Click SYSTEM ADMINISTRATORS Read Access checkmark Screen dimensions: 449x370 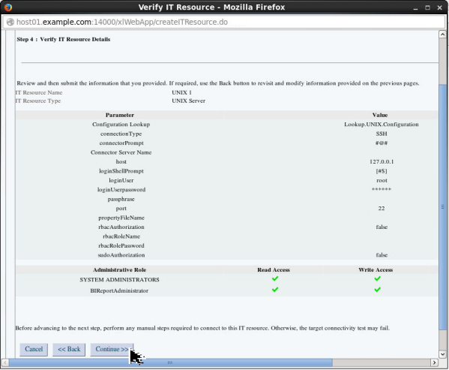pos(275,278)
